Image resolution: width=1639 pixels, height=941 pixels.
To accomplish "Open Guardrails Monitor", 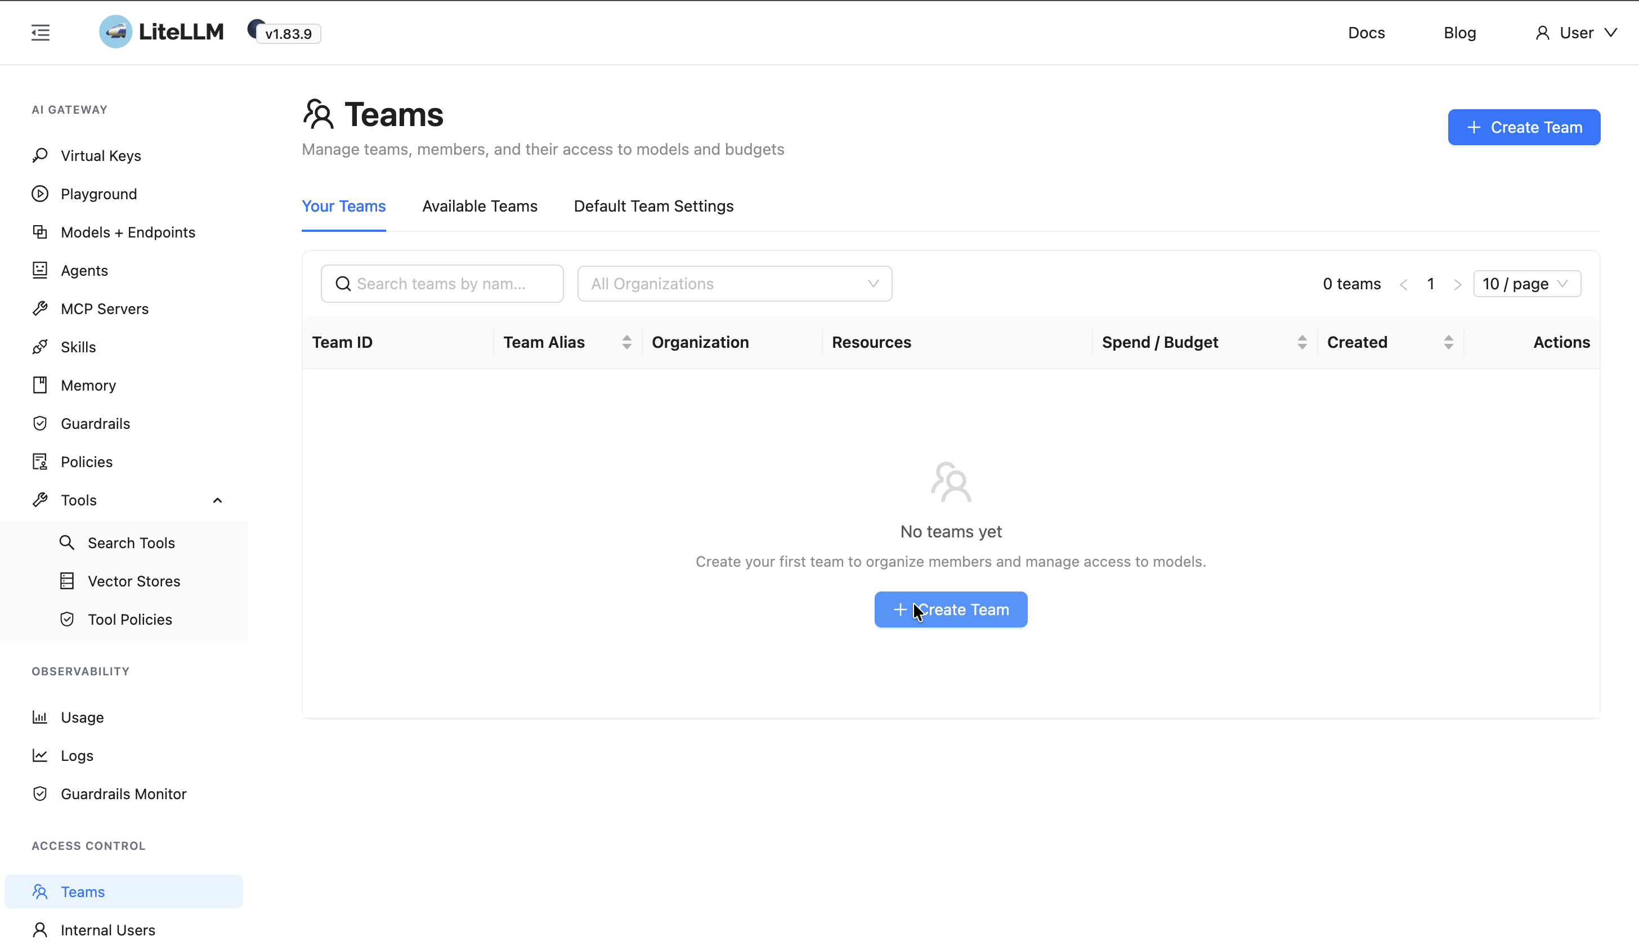I will 123,794.
